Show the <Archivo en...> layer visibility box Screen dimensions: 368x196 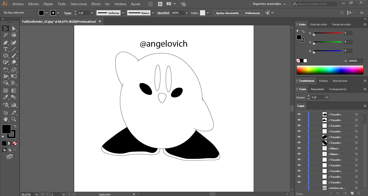point(299,188)
